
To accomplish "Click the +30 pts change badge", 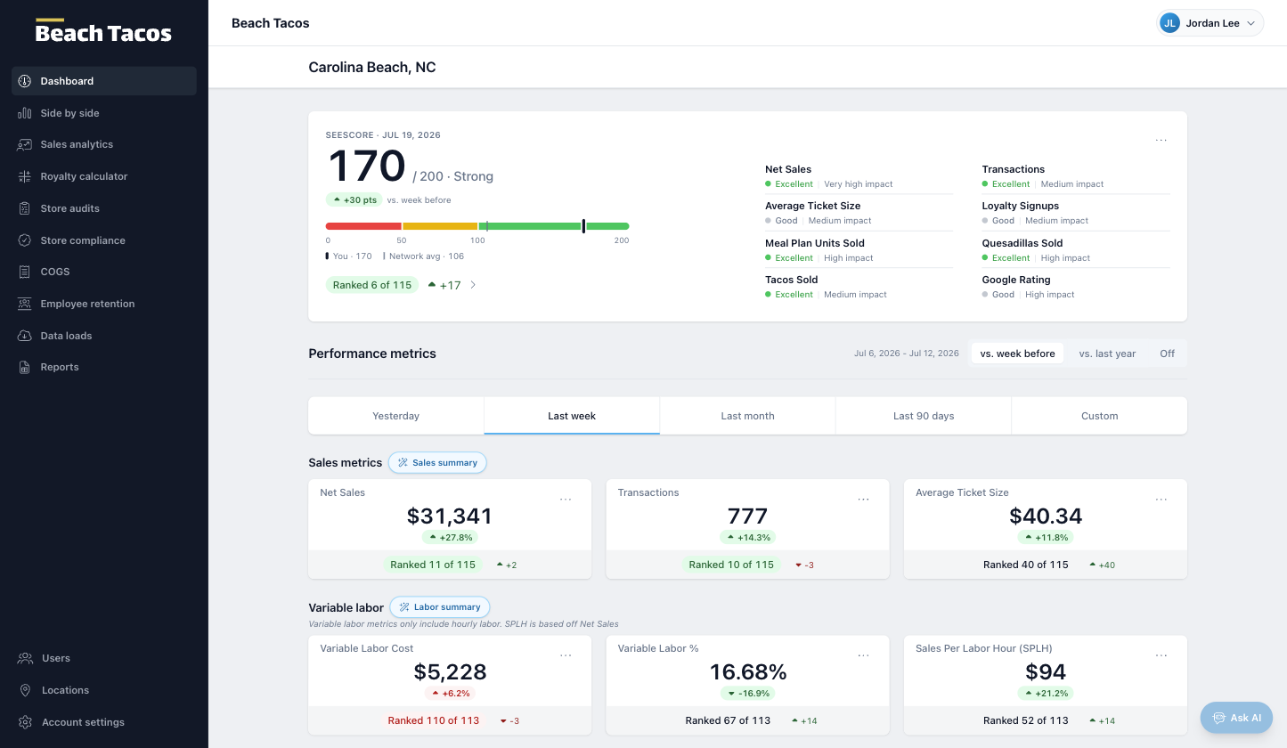I will coord(354,200).
